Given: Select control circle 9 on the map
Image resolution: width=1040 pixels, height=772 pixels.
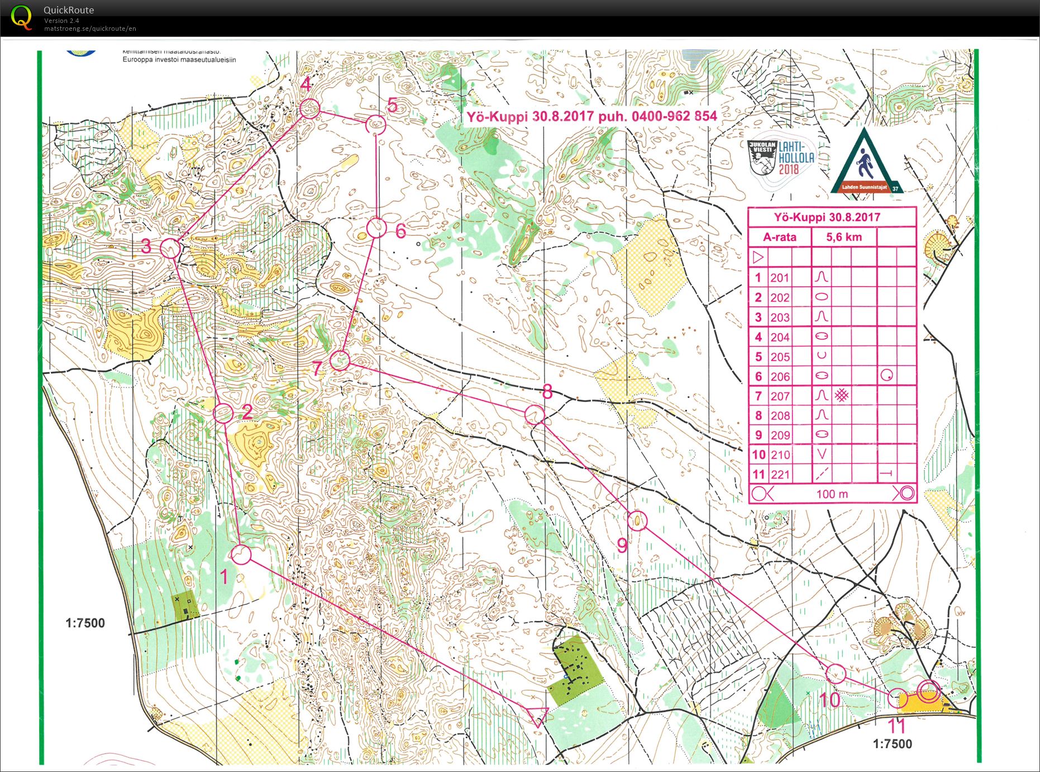Looking at the screenshot, I should pyautogui.click(x=637, y=520).
